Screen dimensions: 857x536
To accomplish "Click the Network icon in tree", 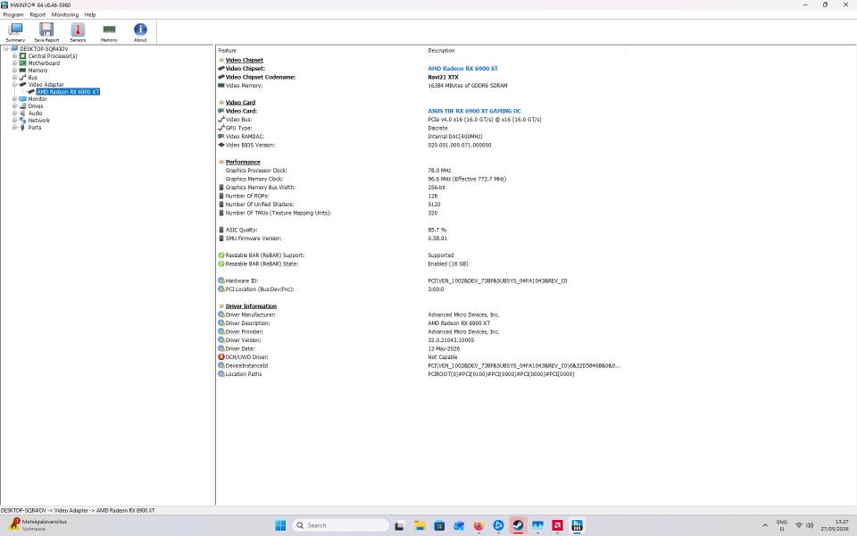I will point(22,121).
